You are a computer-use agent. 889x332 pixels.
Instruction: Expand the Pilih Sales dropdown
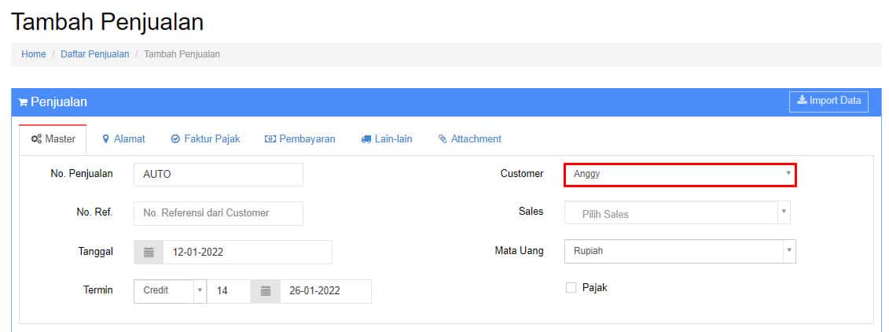678,213
